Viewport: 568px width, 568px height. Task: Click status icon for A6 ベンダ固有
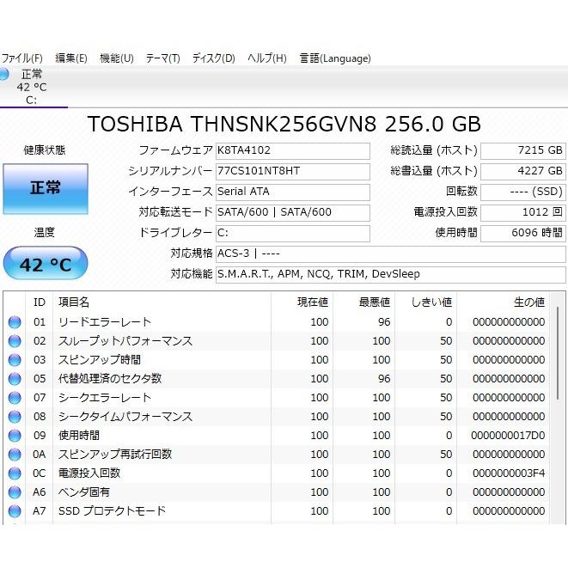click(15, 492)
